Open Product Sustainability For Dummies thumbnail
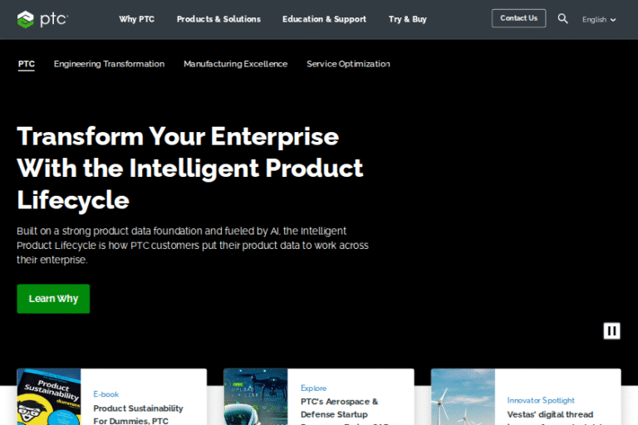This screenshot has height=425, width=638. (x=49, y=397)
